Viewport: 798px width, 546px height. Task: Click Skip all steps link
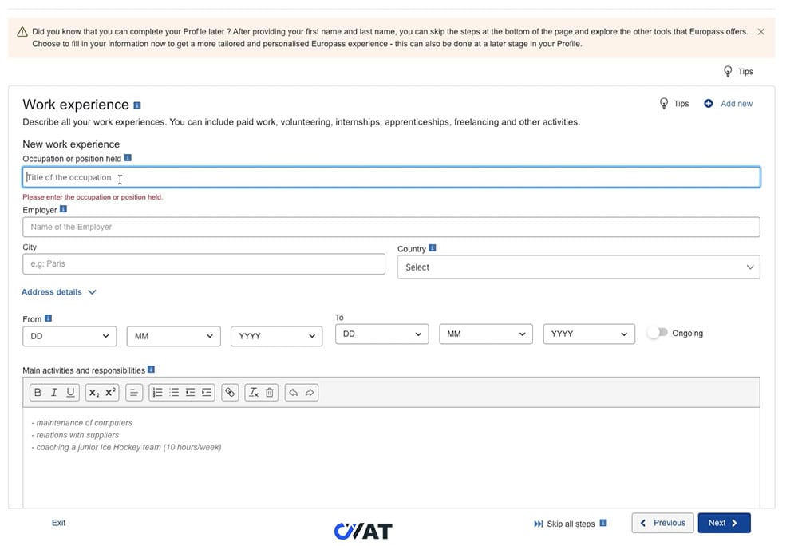coord(570,524)
